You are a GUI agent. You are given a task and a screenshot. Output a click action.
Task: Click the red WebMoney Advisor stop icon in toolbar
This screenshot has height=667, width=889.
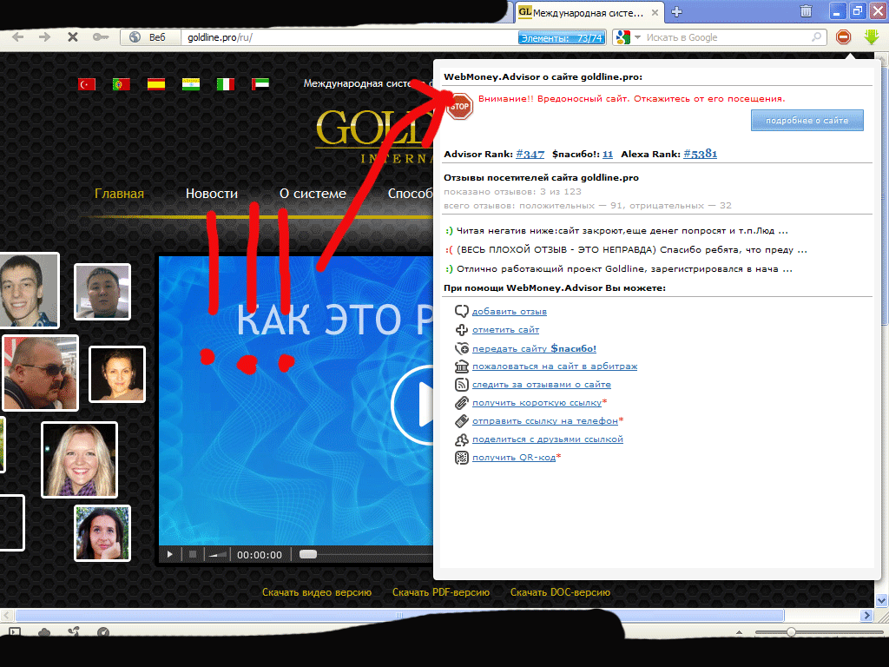click(x=844, y=37)
